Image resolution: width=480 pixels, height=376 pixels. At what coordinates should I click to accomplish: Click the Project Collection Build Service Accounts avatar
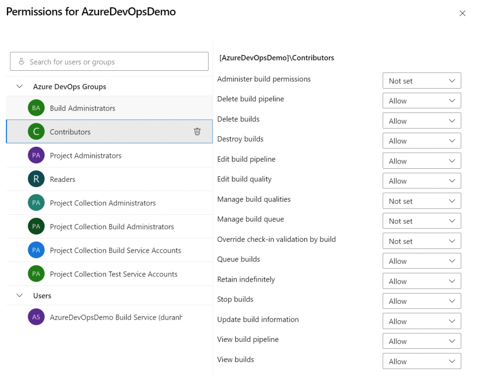(x=36, y=250)
